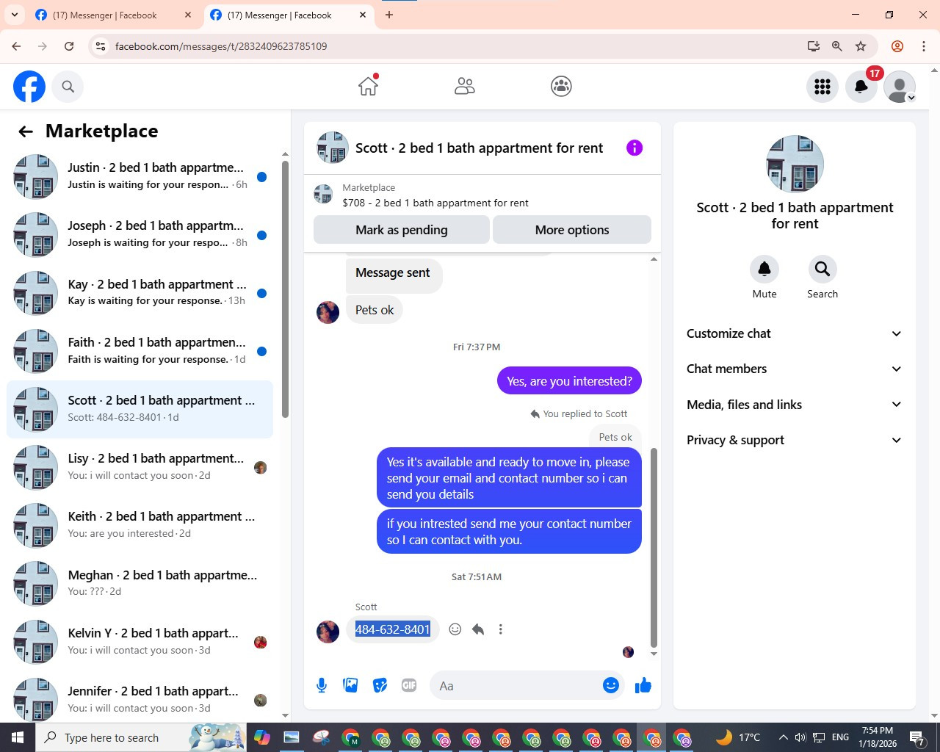The width and height of the screenshot is (940, 752).
Task: Bookmark page with star icon
Action: click(x=861, y=46)
